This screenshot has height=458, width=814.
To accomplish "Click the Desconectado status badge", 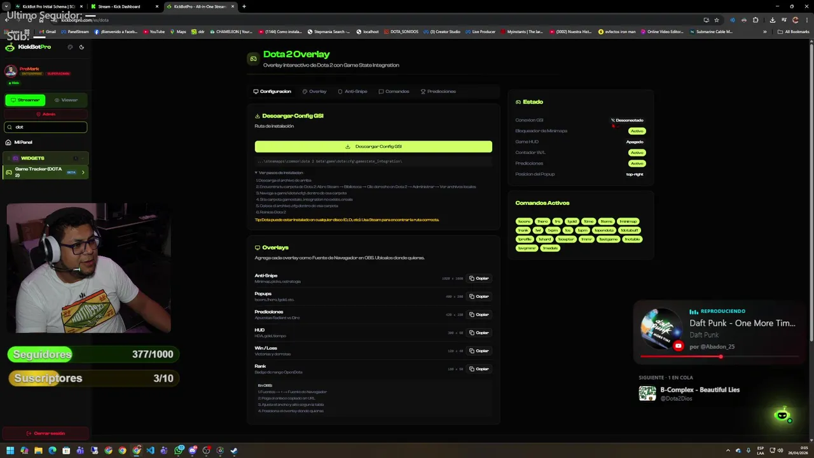I will pyautogui.click(x=627, y=120).
